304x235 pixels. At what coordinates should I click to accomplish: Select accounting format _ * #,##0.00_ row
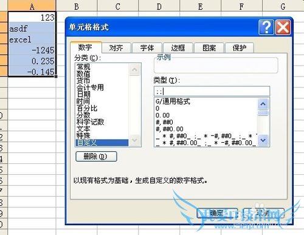(x=206, y=143)
